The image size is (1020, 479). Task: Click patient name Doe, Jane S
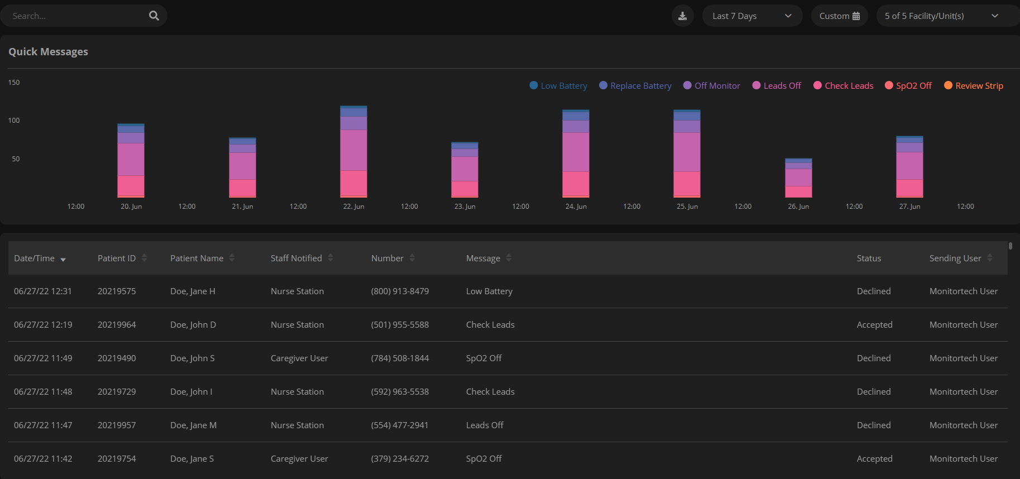192,458
